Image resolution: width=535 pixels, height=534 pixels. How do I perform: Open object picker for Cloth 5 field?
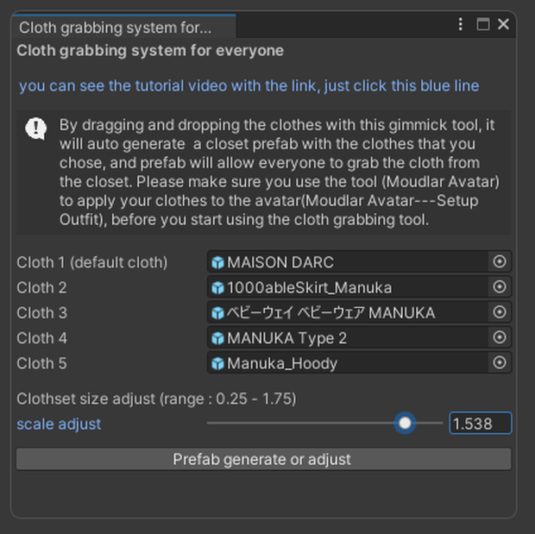click(x=499, y=362)
